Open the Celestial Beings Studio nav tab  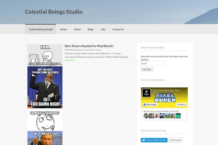pyautogui.click(x=41, y=29)
